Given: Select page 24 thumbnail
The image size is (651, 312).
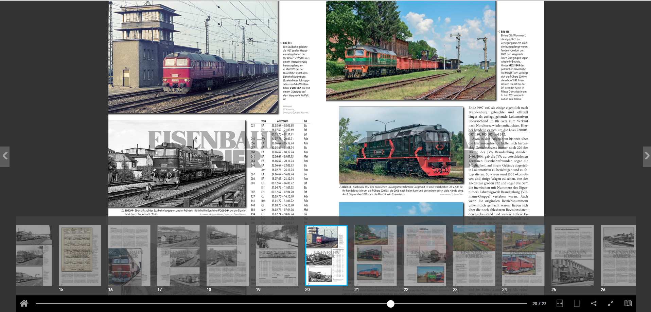Looking at the screenshot, I should pos(523,255).
